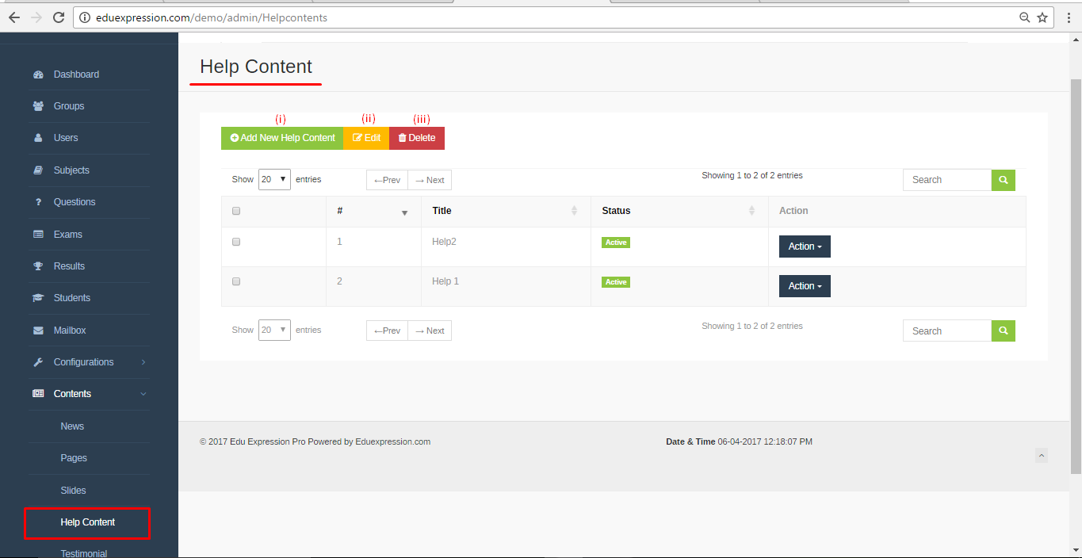Click the Results trophy icon
The height and width of the screenshot is (558, 1082).
click(38, 266)
